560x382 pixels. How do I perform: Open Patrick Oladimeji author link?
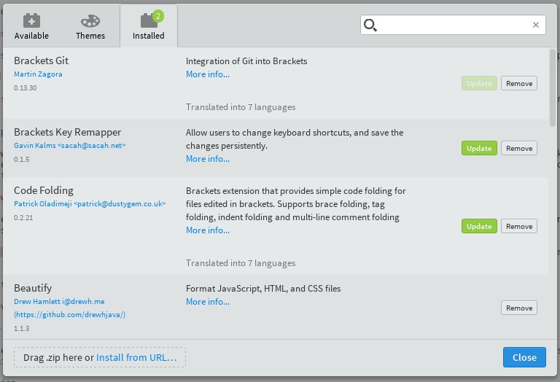[90, 203]
